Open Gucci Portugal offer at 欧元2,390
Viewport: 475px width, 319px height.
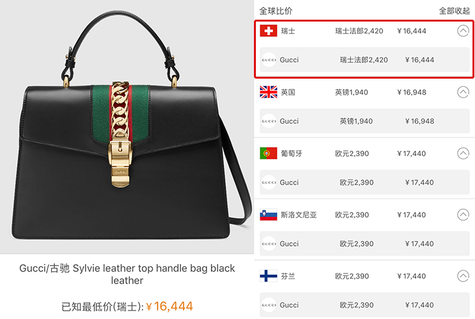[365, 182]
